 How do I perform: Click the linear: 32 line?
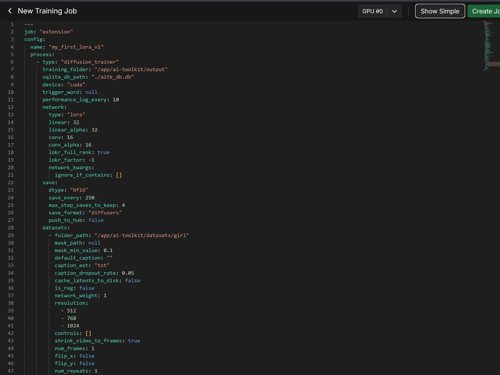[64, 122]
